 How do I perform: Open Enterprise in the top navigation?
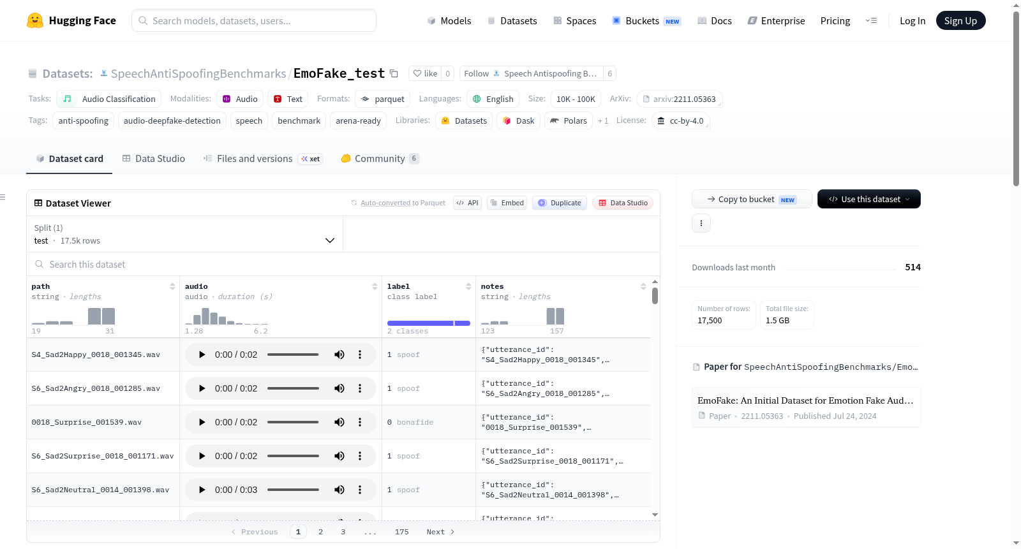(x=776, y=20)
